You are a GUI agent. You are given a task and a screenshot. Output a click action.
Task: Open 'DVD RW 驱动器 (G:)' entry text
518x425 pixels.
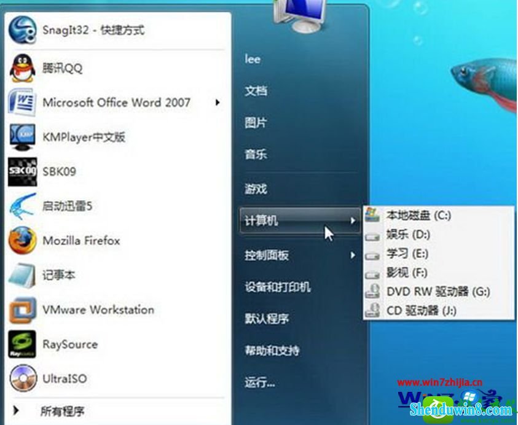click(438, 292)
